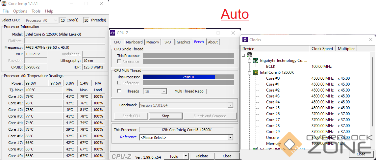
Task: Click the multi thread score bar 7181.0
Action: click(188, 77)
